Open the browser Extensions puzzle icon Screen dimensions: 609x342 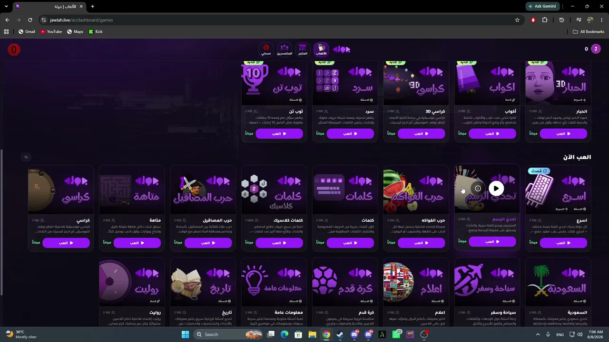tap(545, 20)
